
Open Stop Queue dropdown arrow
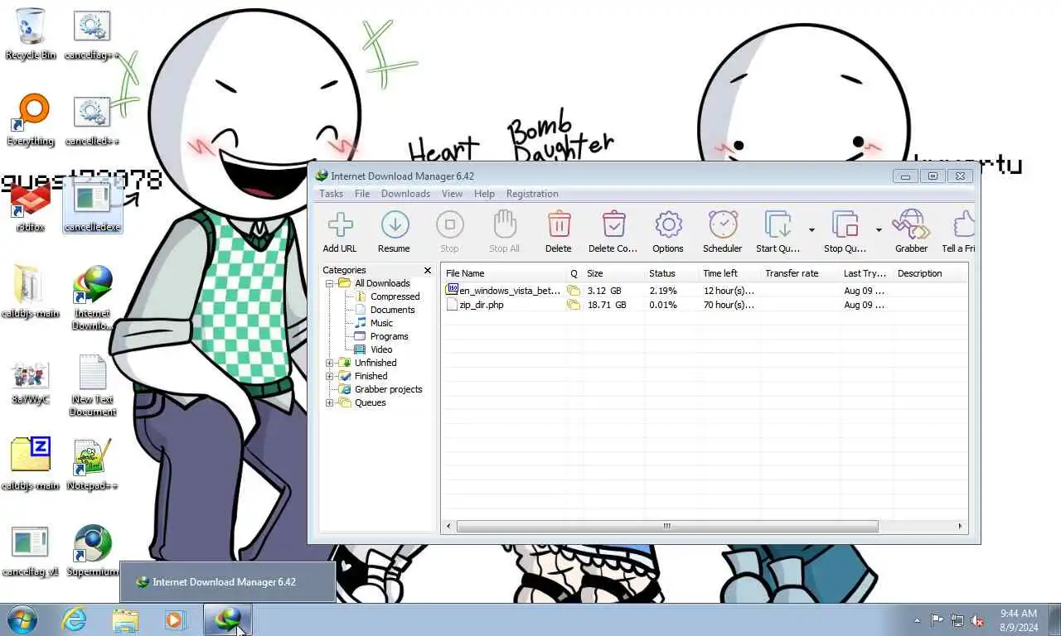coord(879,230)
